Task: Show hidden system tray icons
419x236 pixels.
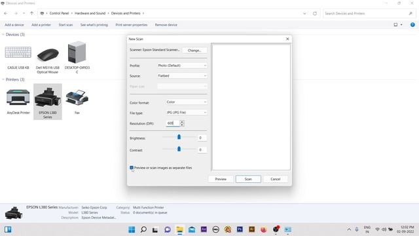Action: [x=349, y=229]
